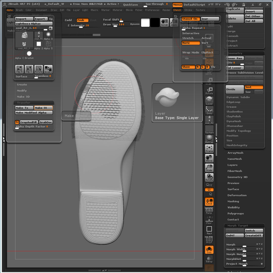This screenshot has width=273, height=273.
Task: Toggle stencil Invr option
Action: (x=210, y=19)
